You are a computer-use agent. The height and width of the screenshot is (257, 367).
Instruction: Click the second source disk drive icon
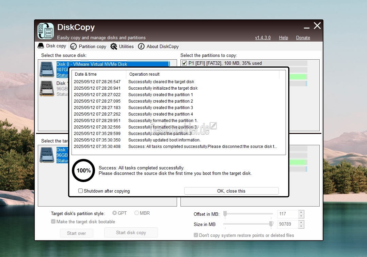pyautogui.click(x=47, y=89)
